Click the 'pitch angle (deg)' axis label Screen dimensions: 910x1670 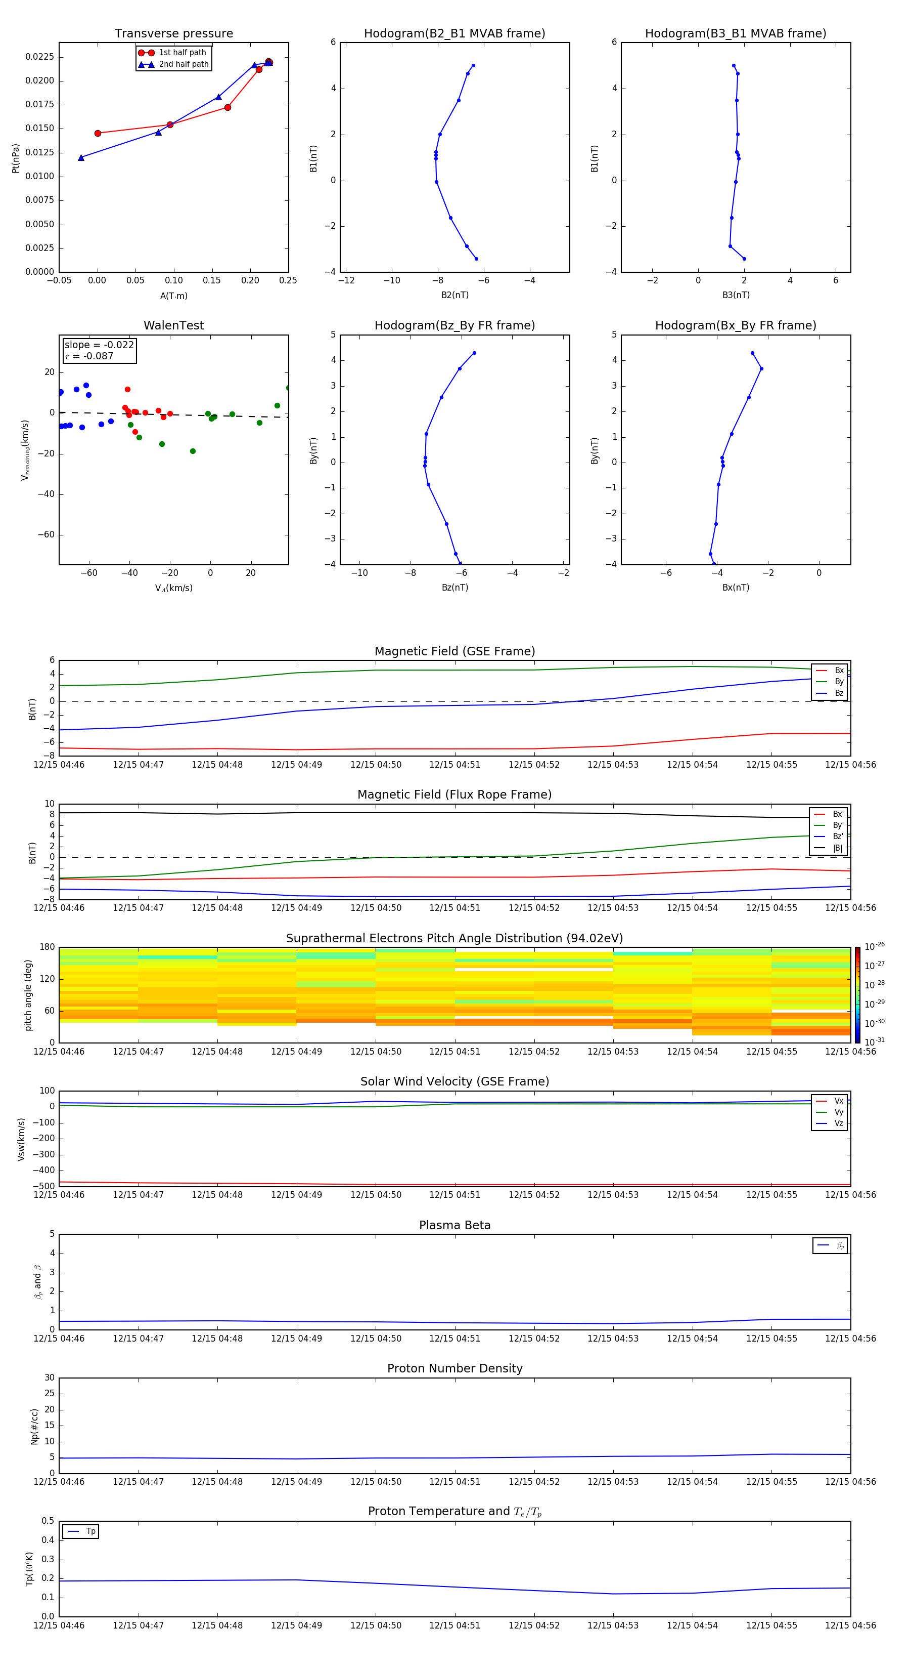coord(28,994)
